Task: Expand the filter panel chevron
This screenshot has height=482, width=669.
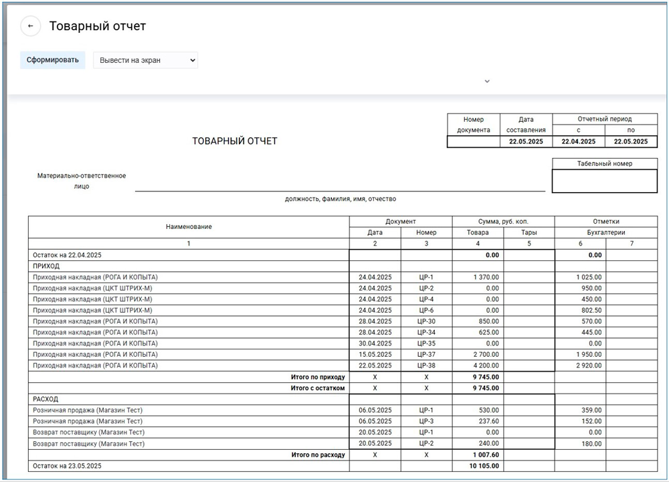Action: tap(487, 81)
